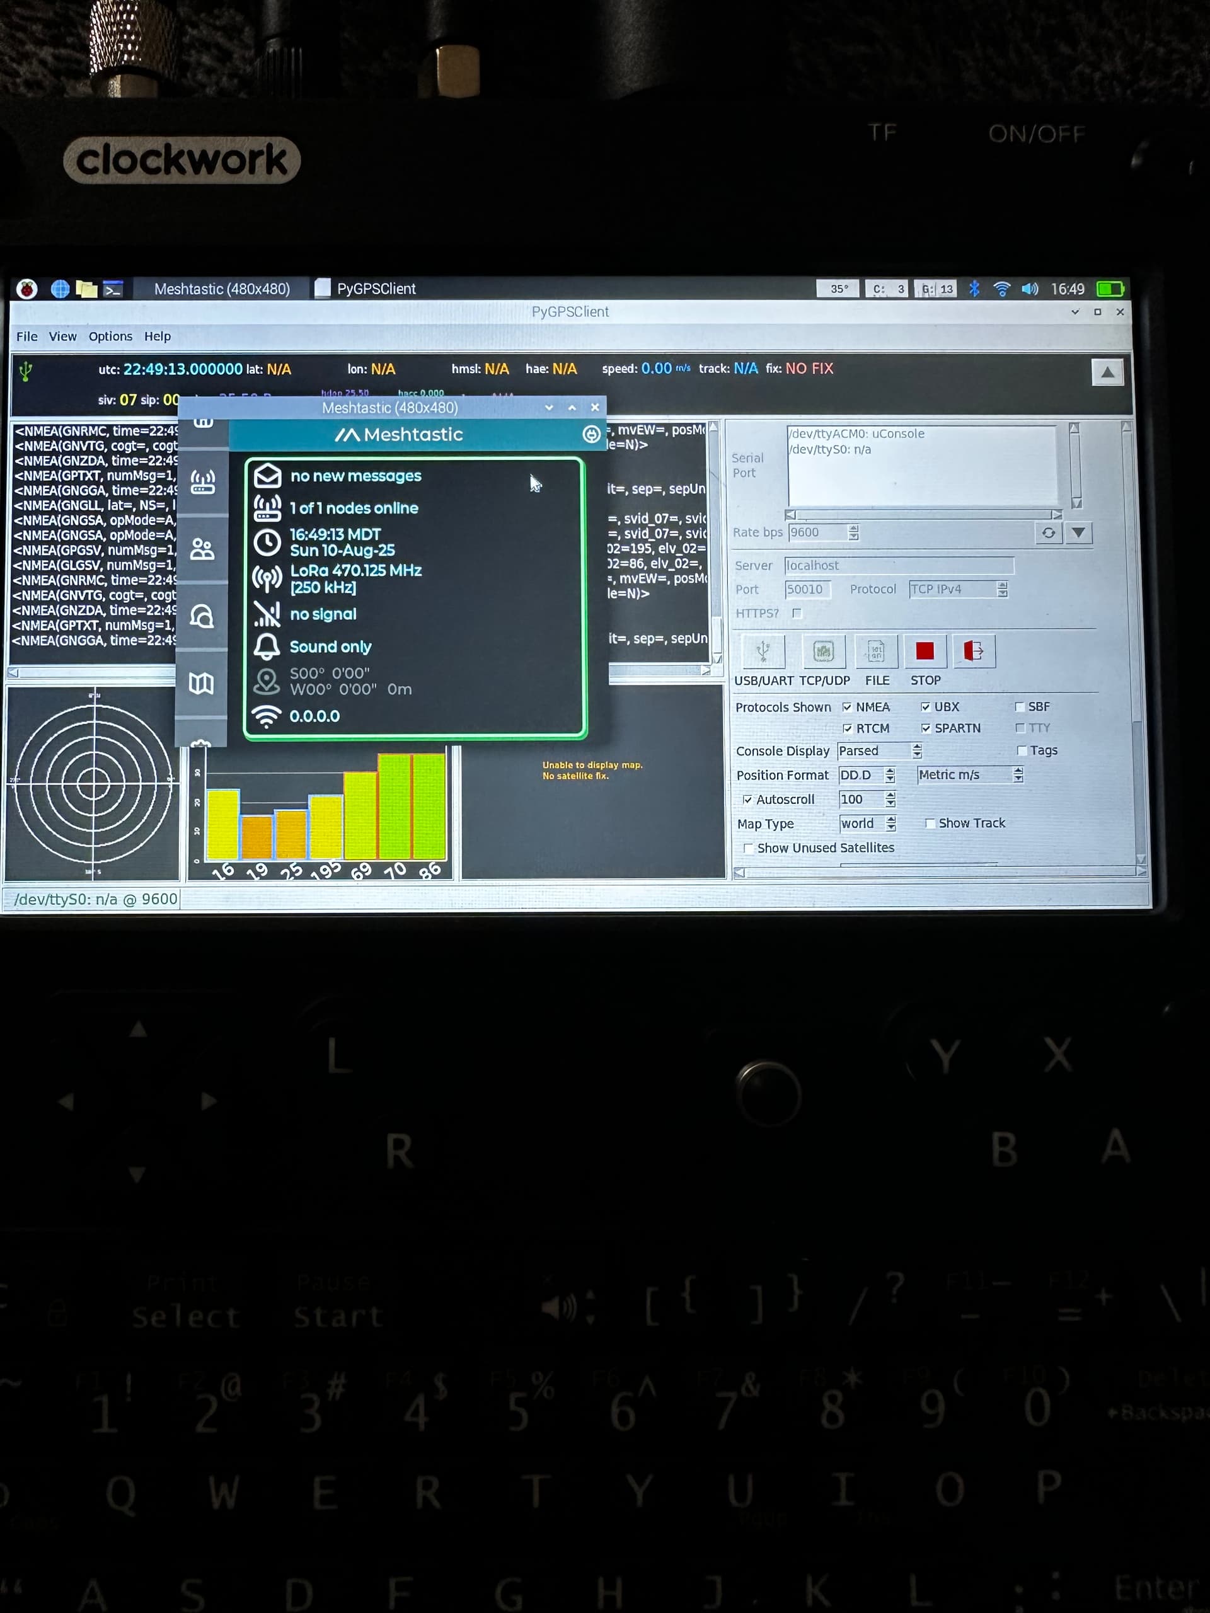
Task: Click the USB/UART connect icon button
Action: click(763, 651)
